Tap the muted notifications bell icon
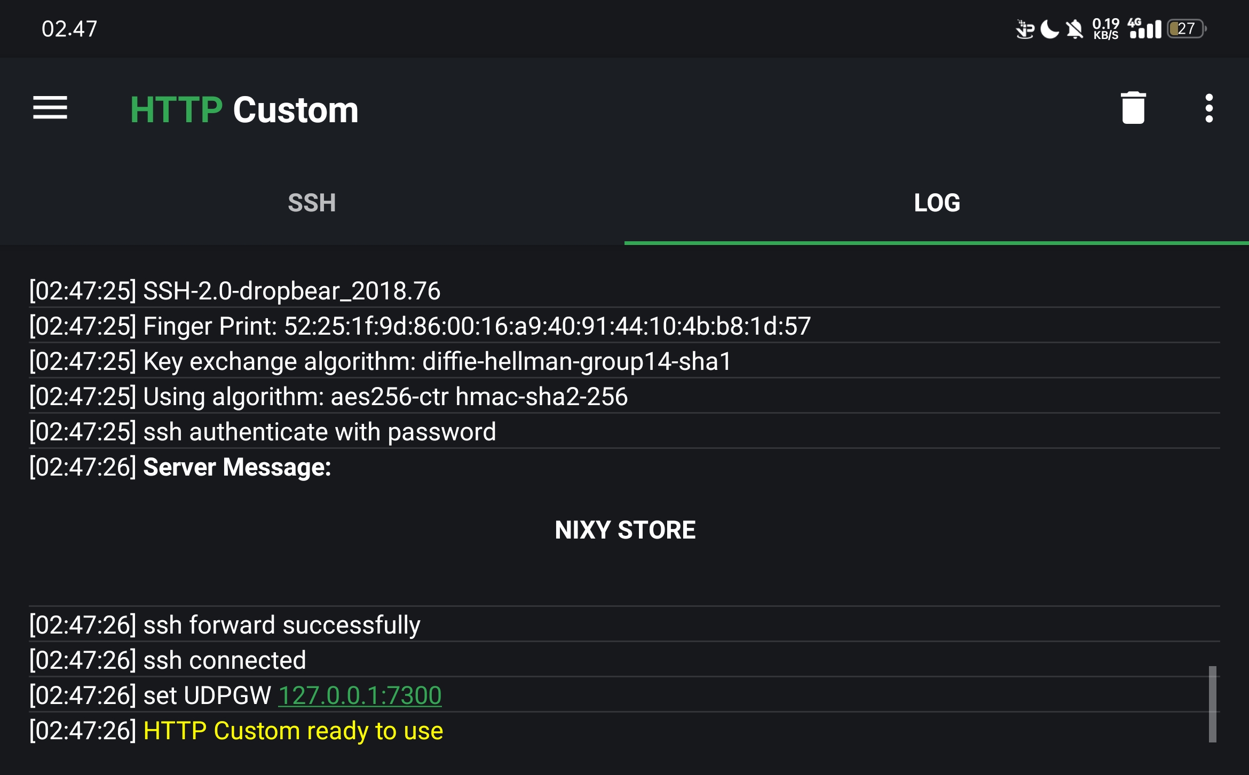Viewport: 1249px width, 775px height. pyautogui.click(x=1074, y=29)
